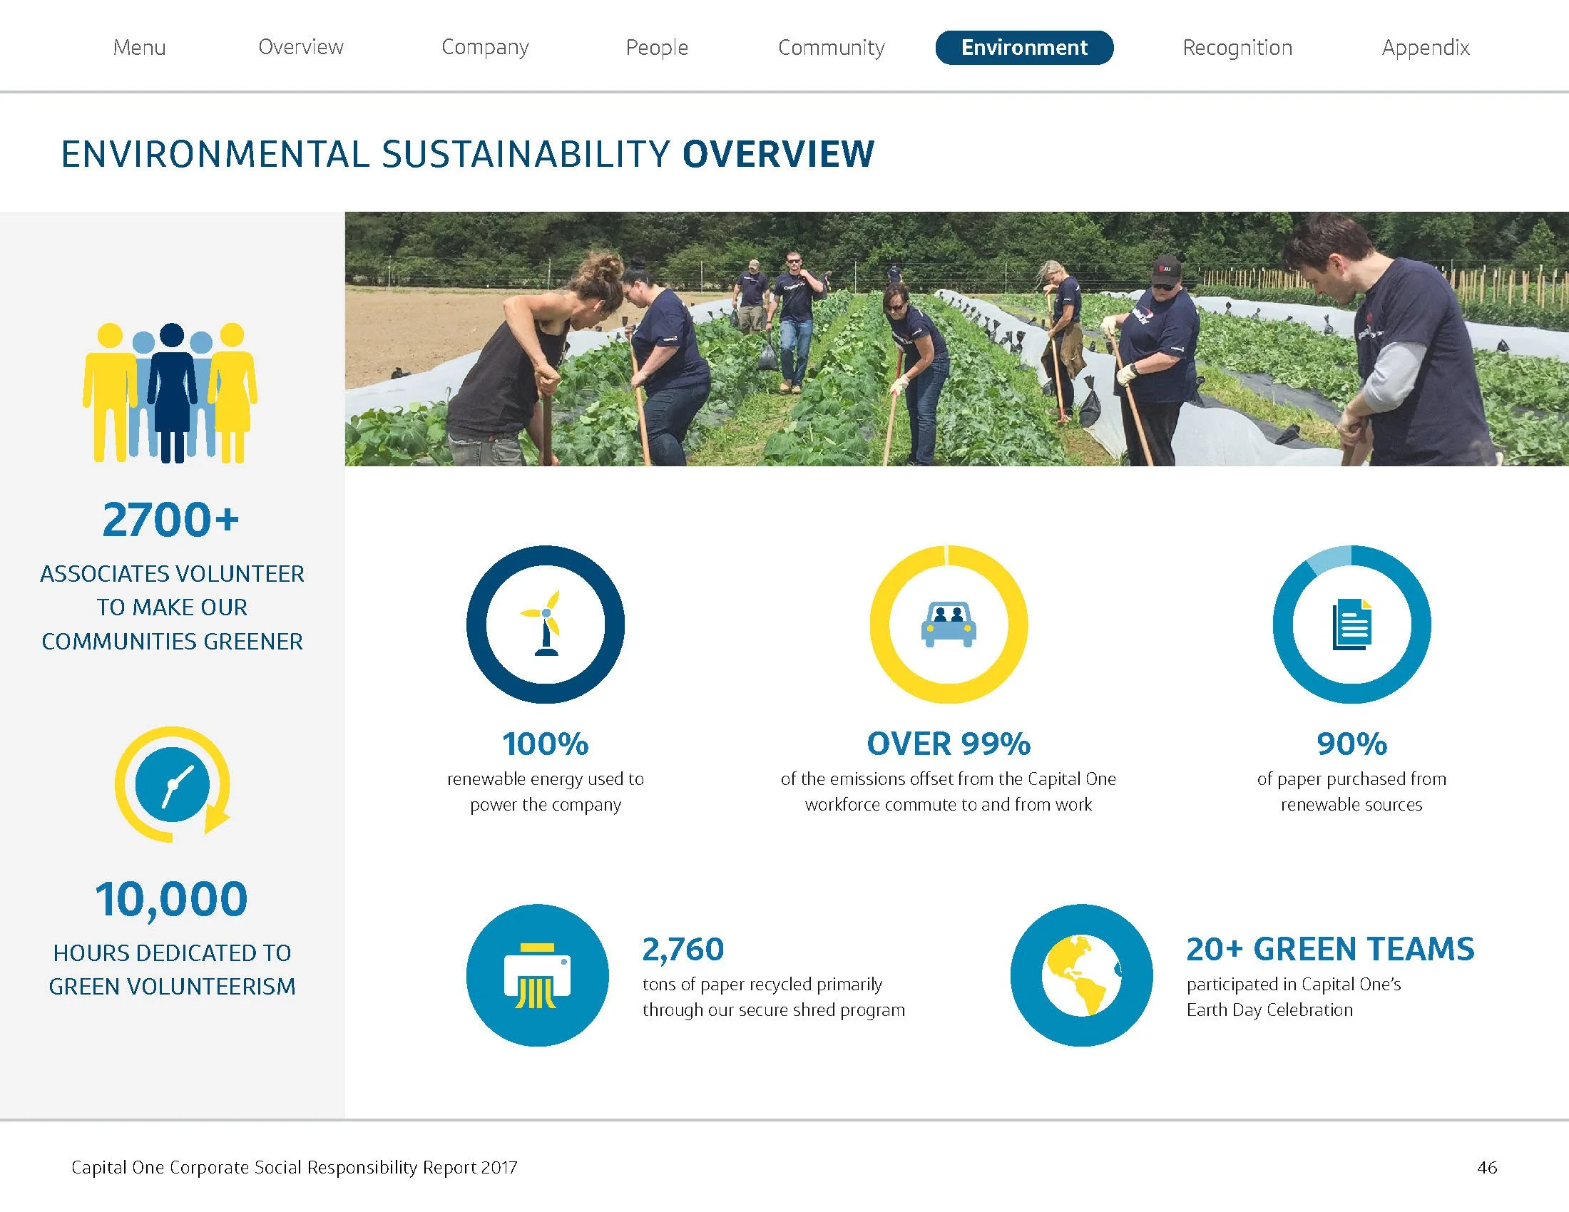Screen dimensions: 1569x1212
Task: Select the wind turbine renewable energy icon
Action: click(546, 624)
